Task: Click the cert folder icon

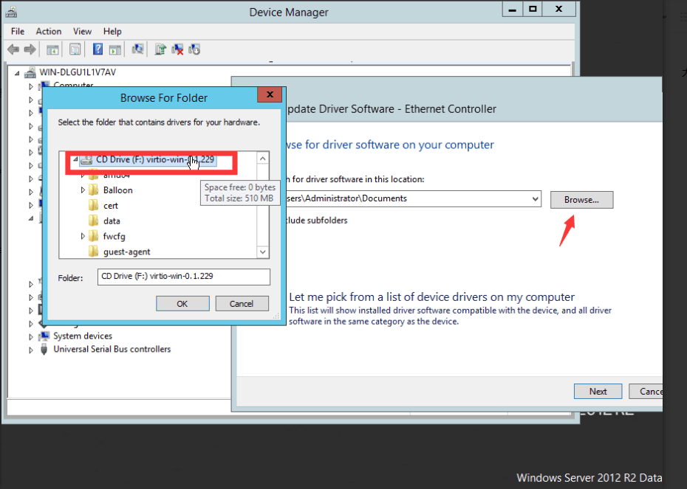Action: tap(93, 205)
